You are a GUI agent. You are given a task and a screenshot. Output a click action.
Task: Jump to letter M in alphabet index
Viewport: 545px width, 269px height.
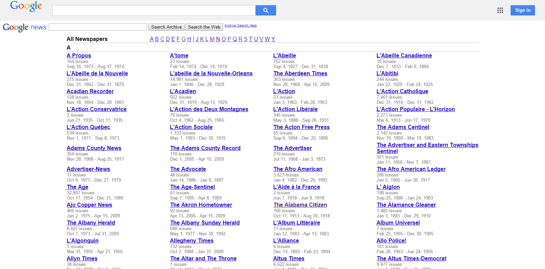(212, 39)
